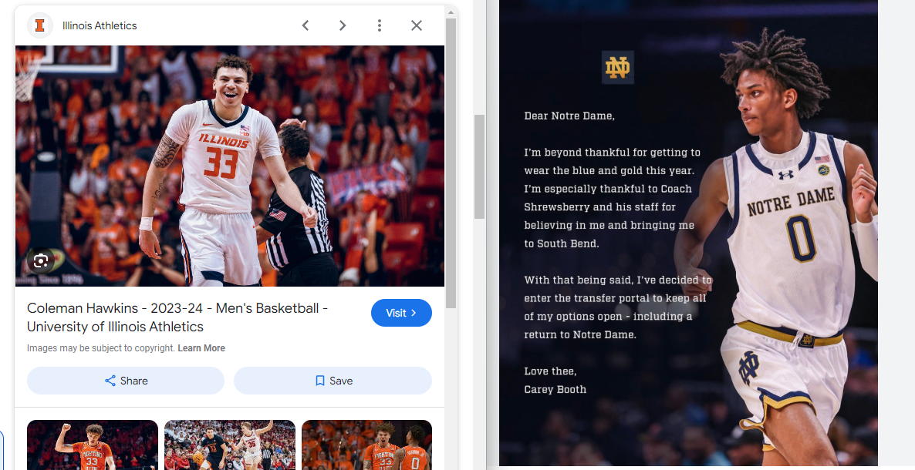Search this image with the Lens icon
The image size is (915, 470).
pyautogui.click(x=41, y=260)
